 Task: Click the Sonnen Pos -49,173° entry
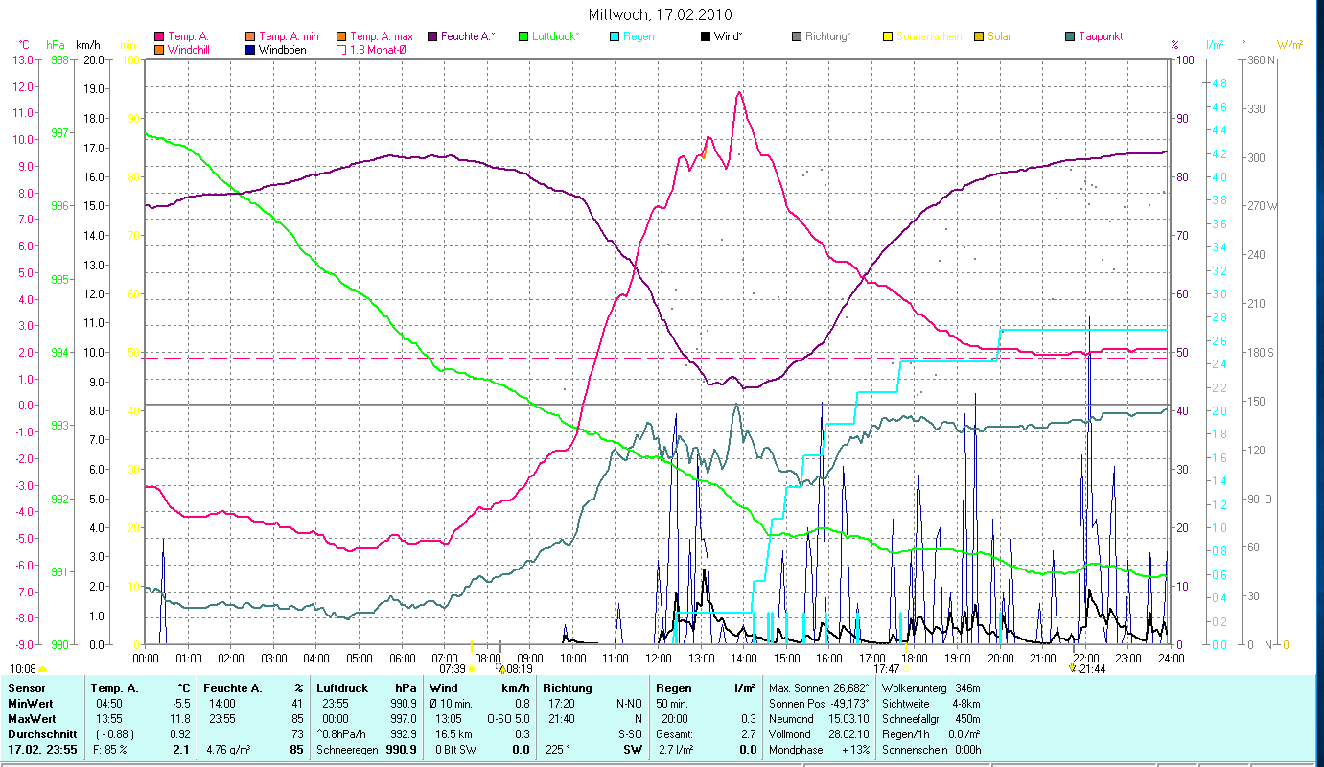pos(819,705)
